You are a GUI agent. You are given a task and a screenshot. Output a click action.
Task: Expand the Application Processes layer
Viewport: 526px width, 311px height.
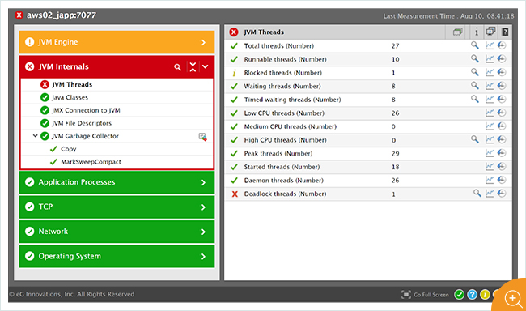point(203,182)
